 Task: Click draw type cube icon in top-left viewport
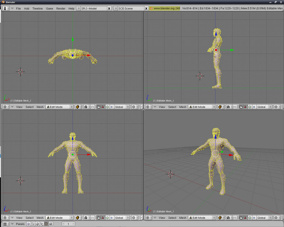coord(78,107)
